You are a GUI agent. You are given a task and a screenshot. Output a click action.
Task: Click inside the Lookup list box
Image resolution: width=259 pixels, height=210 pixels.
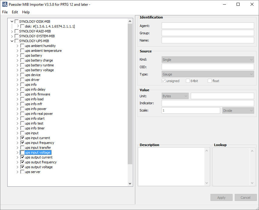[231, 167]
